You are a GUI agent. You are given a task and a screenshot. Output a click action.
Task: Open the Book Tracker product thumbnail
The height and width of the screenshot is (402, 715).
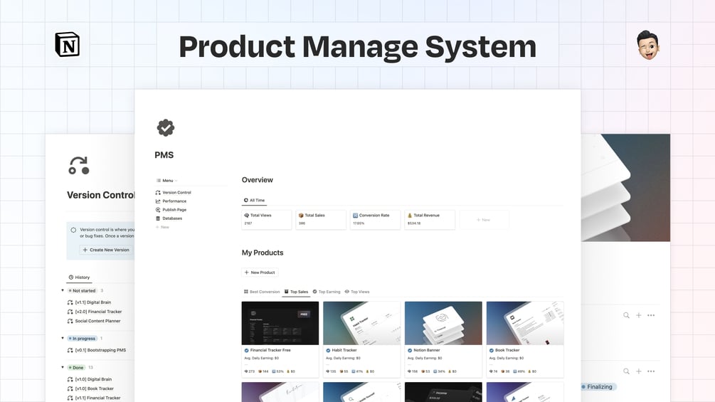coord(525,323)
